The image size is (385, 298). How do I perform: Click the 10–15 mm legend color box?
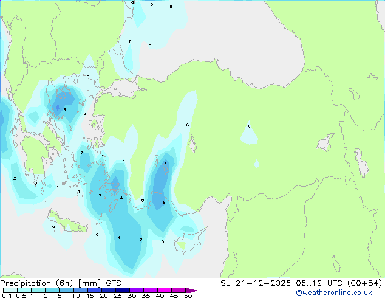pos(81,290)
